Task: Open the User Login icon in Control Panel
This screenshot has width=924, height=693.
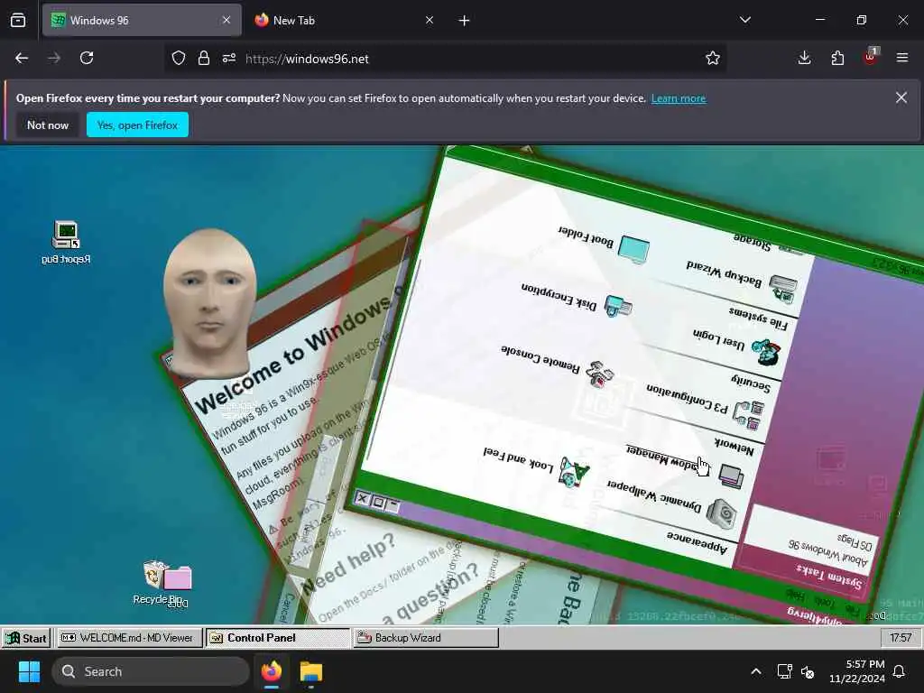Action: tap(766, 352)
